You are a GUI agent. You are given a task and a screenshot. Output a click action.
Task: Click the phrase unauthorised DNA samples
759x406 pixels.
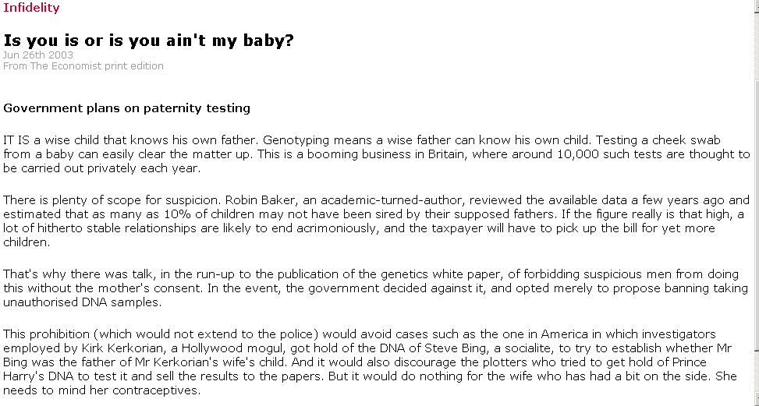(x=82, y=302)
